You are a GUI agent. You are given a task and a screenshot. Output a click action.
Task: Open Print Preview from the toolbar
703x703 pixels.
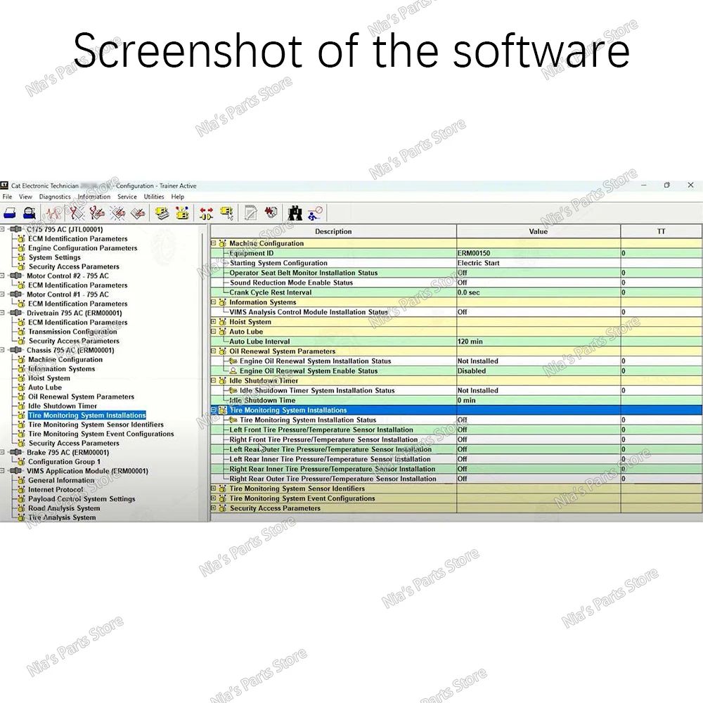pyautogui.click(x=30, y=213)
